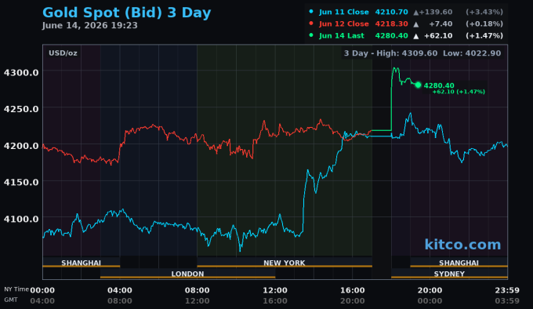The height and width of the screenshot is (309, 533).
Task: Click the 23:59 NY time label
Action: tap(507, 290)
